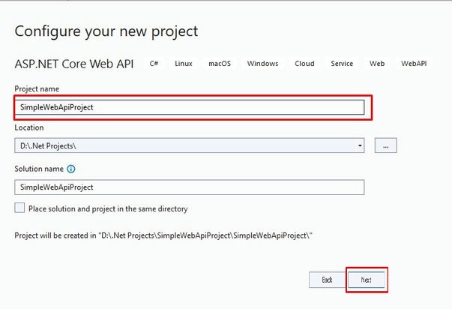452x309 pixels.
Task: Enable 'Place solution and project in same directory' checkbox
Action: click(20, 208)
